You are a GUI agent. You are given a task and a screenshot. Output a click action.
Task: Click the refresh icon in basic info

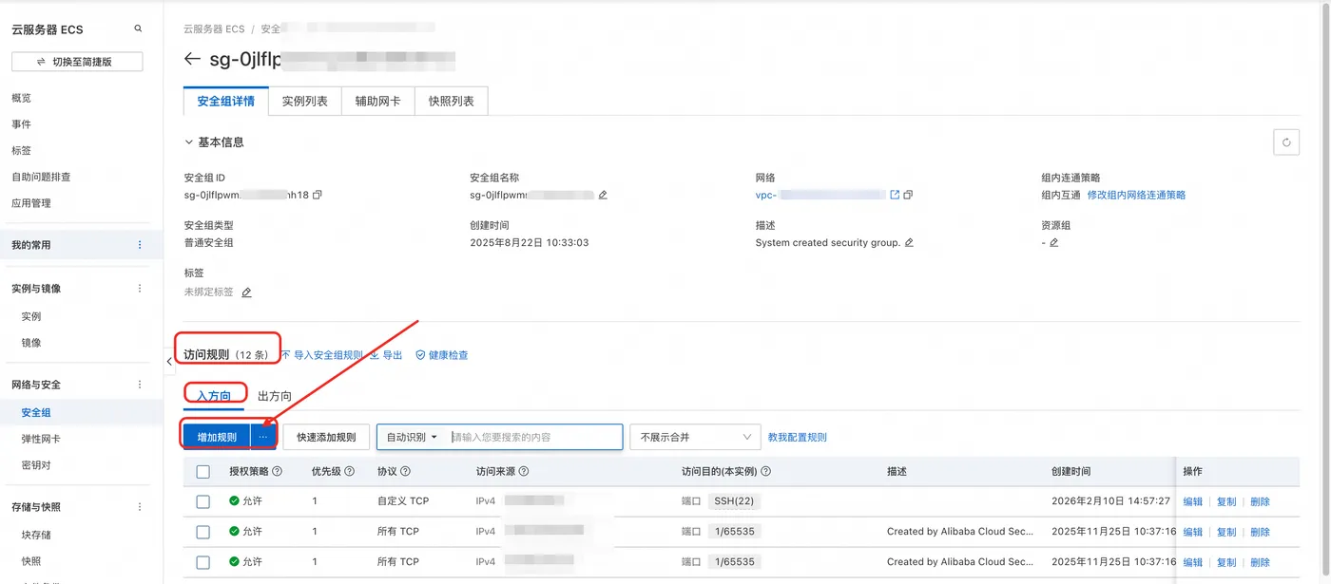(x=1285, y=142)
